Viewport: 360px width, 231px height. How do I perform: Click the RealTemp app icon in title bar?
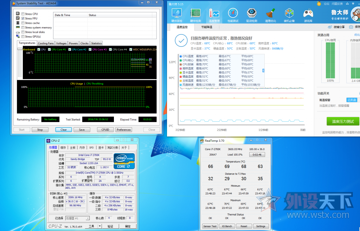(x=202, y=141)
